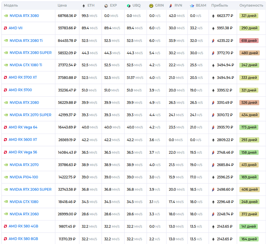Sort by Модель column header
This screenshot has height=244, width=266.
(11, 5)
